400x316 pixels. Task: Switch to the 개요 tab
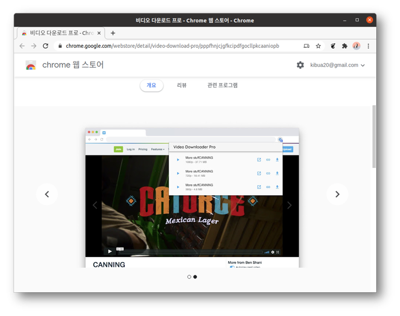152,85
